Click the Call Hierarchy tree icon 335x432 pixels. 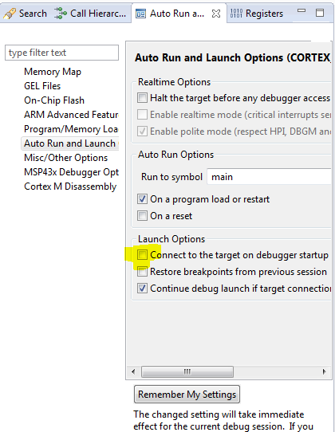point(61,14)
